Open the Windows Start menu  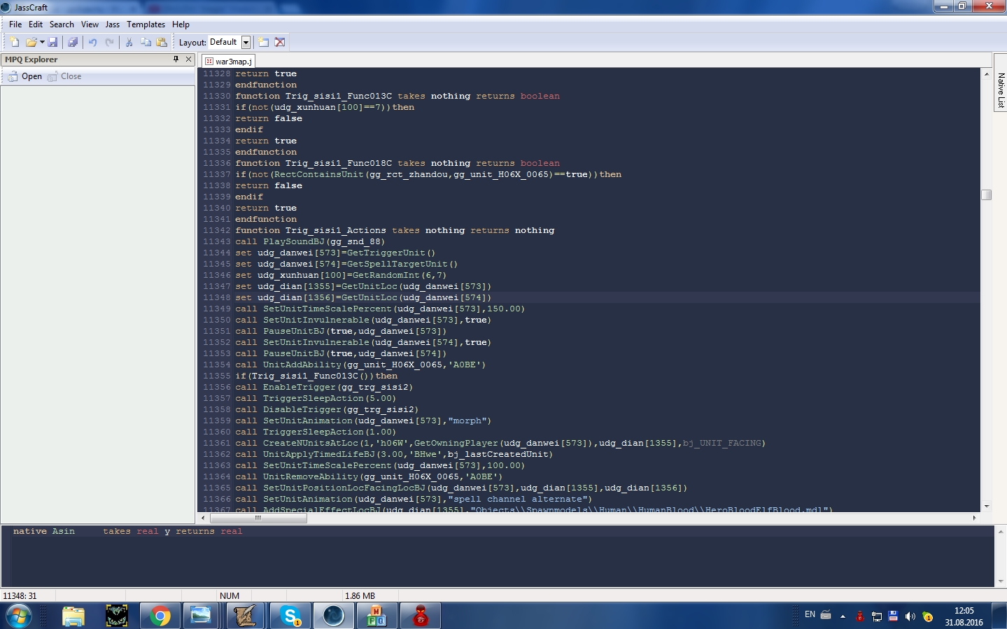[x=19, y=616]
